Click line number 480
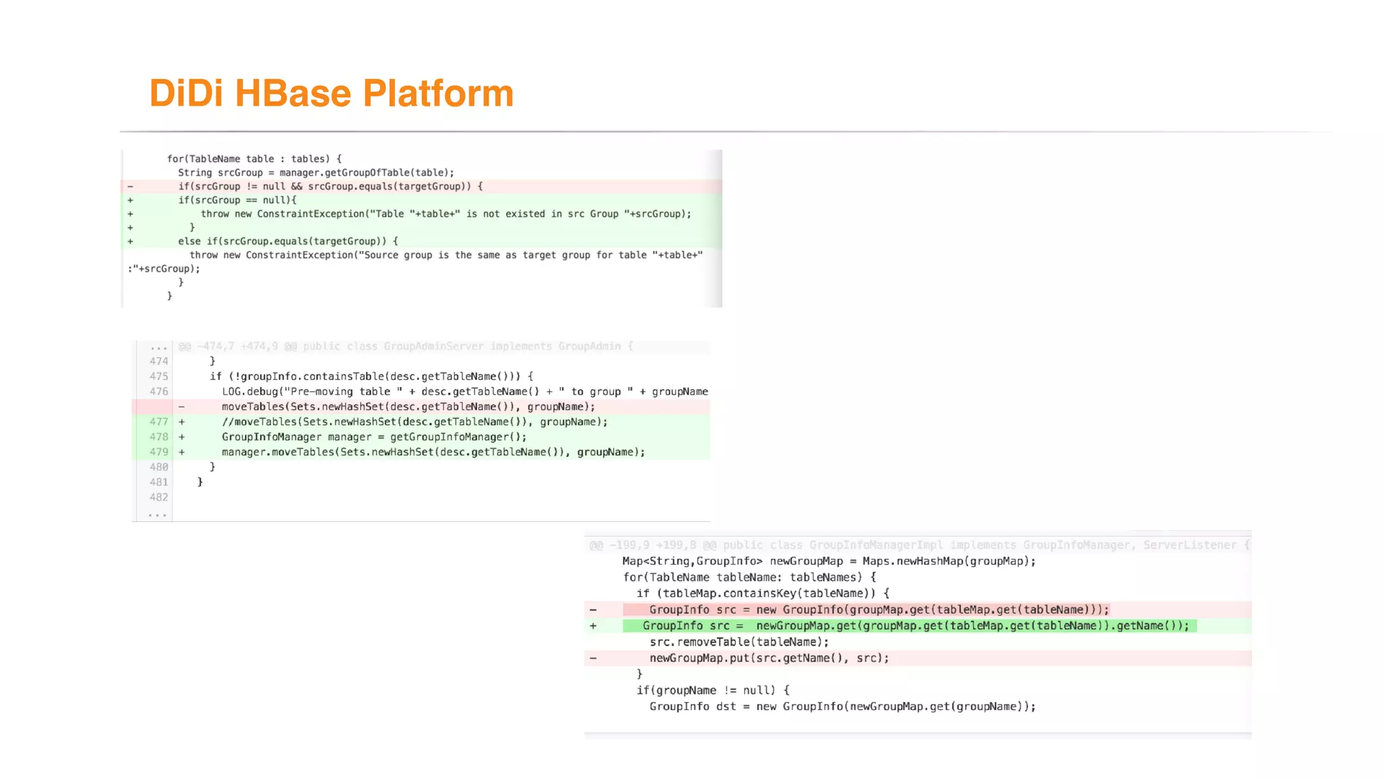Viewport: 1385px width, 779px height. click(x=159, y=467)
